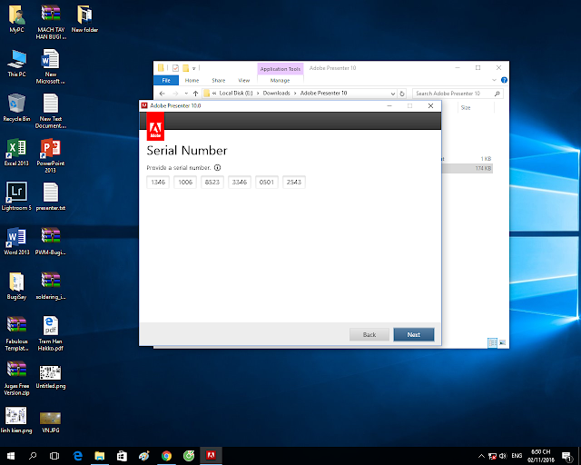This screenshot has height=465, width=581.
Task: Select the Tram Han Hakko.pdf icon
Action: click(x=51, y=326)
